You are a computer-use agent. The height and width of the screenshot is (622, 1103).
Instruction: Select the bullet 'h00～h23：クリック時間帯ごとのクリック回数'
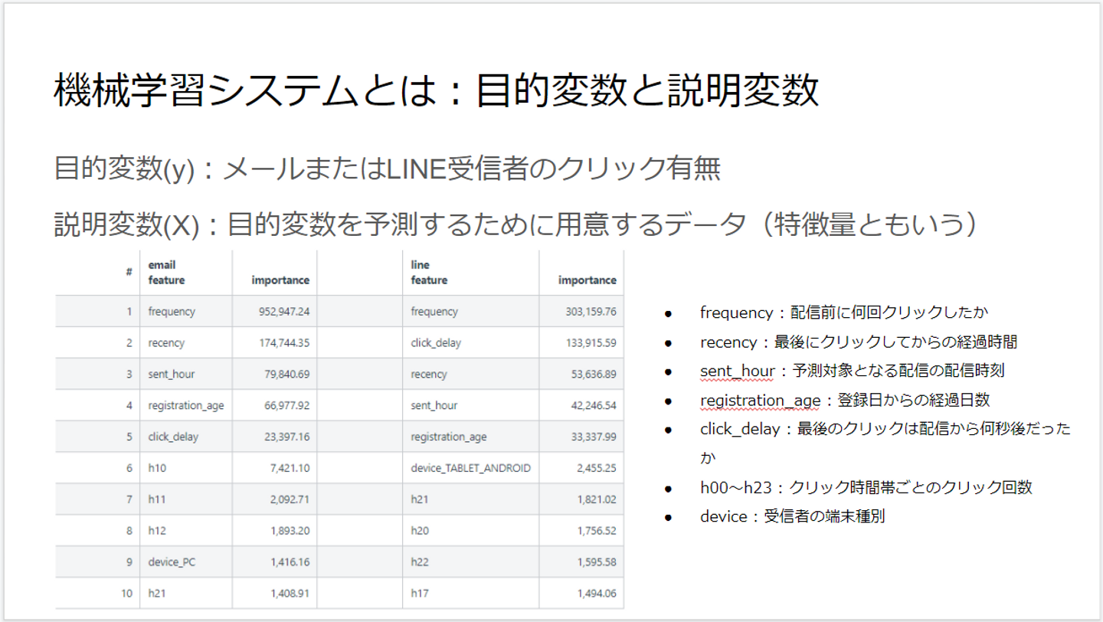[x=866, y=487]
